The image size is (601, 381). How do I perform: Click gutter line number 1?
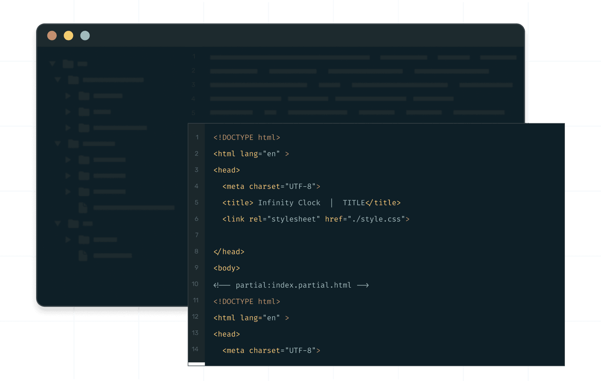197,137
